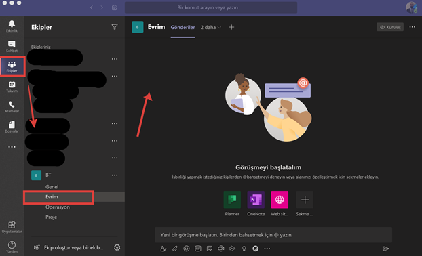Open more options for the first team
This screenshot has height=256, width=422.
click(x=115, y=59)
